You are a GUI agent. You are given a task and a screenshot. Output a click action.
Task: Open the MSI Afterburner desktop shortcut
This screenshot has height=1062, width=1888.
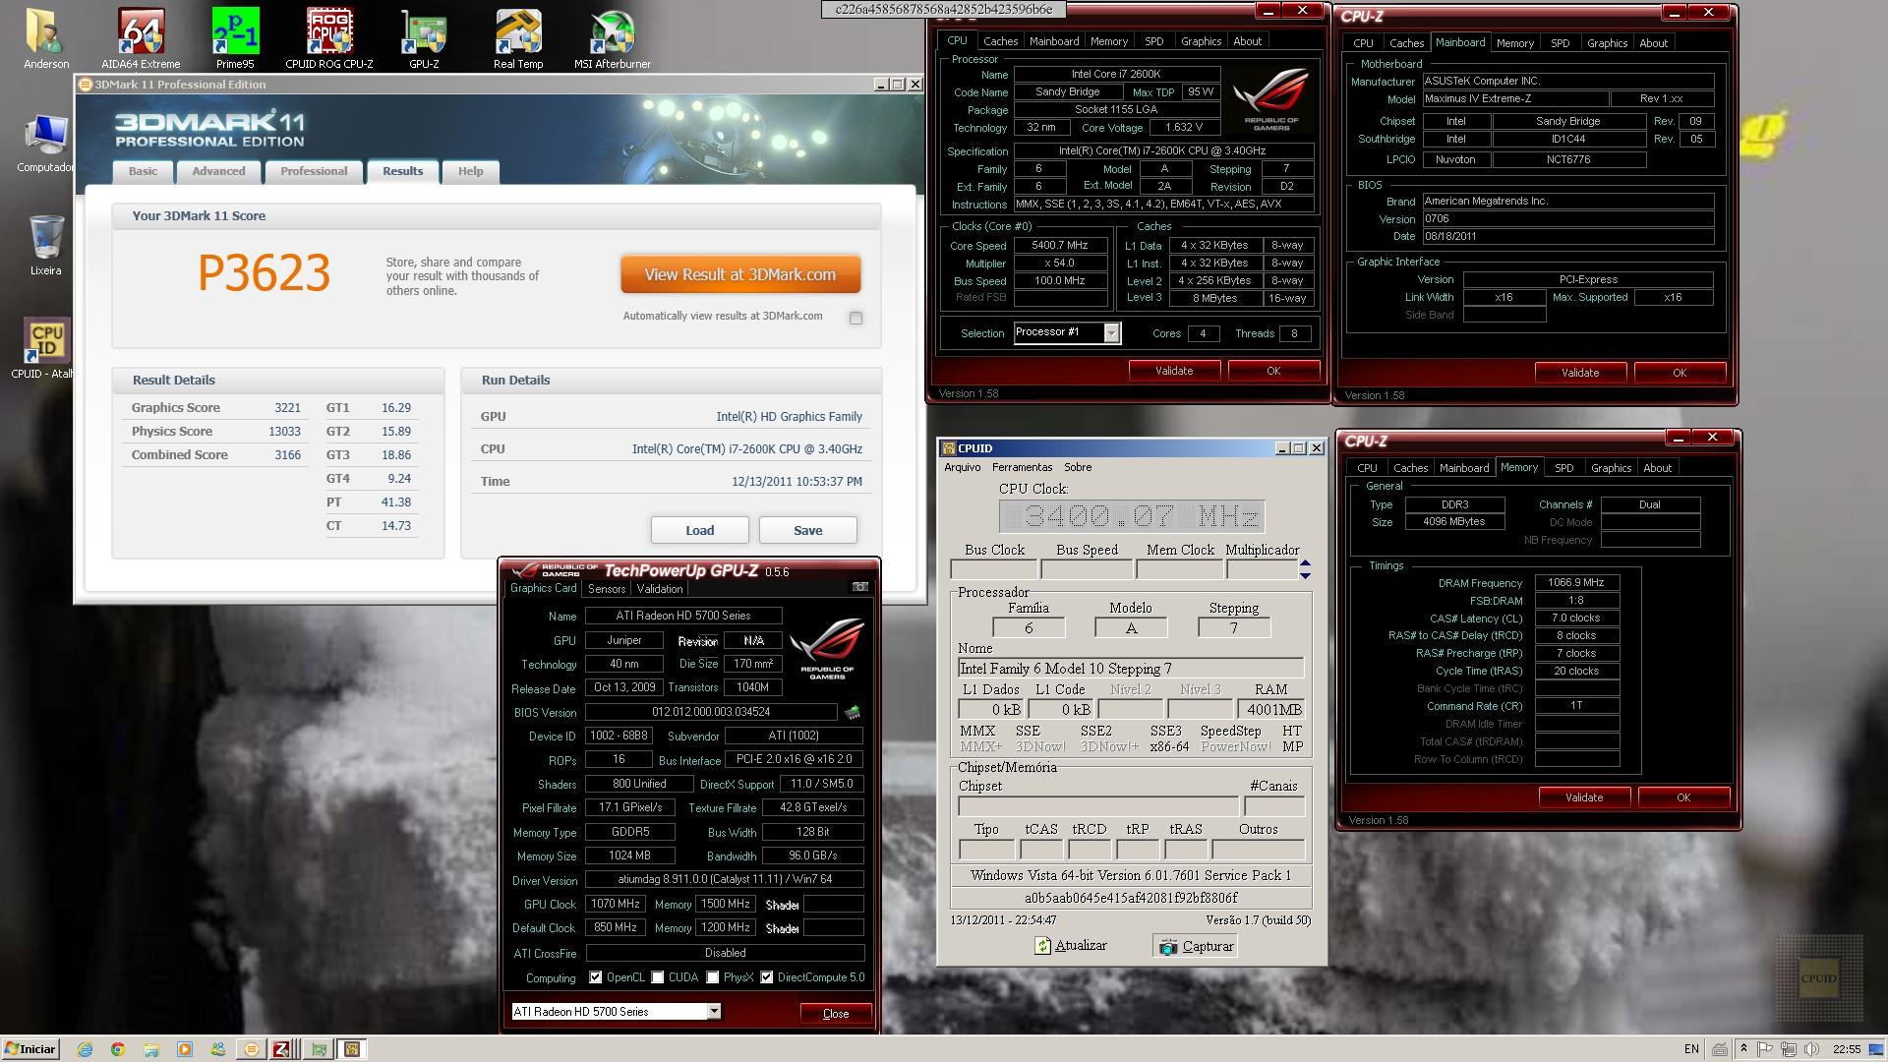[x=613, y=39]
